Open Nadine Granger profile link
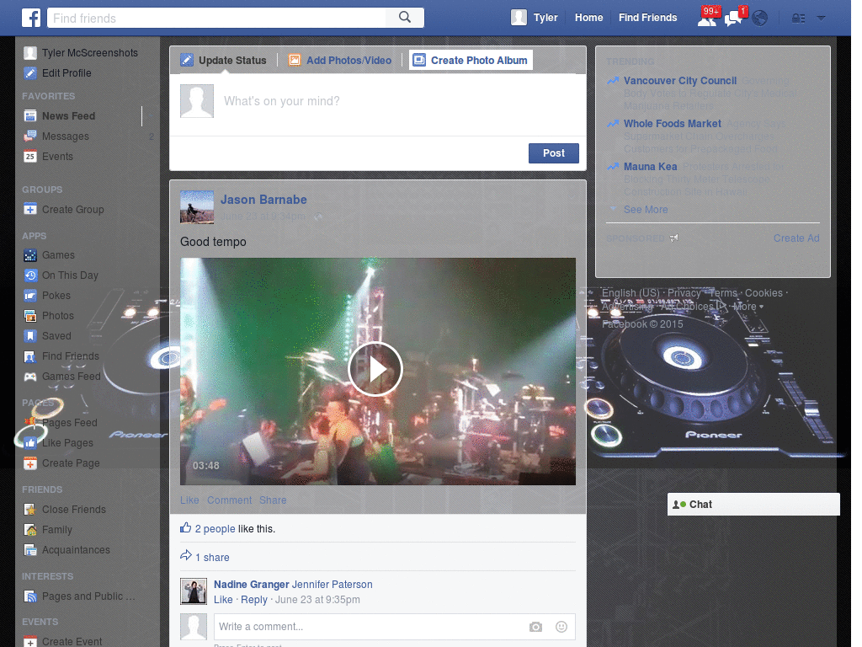This screenshot has width=862, height=647. [251, 585]
